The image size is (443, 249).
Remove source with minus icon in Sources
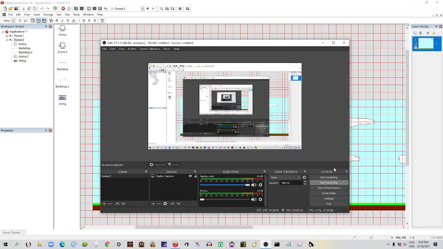click(x=159, y=204)
